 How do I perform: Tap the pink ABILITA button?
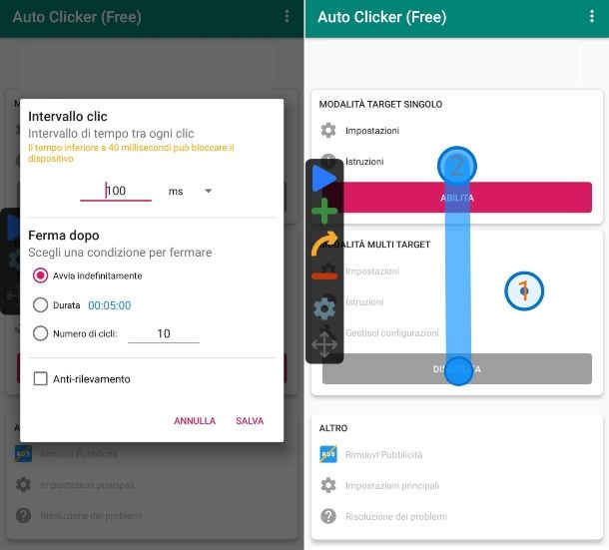457,198
